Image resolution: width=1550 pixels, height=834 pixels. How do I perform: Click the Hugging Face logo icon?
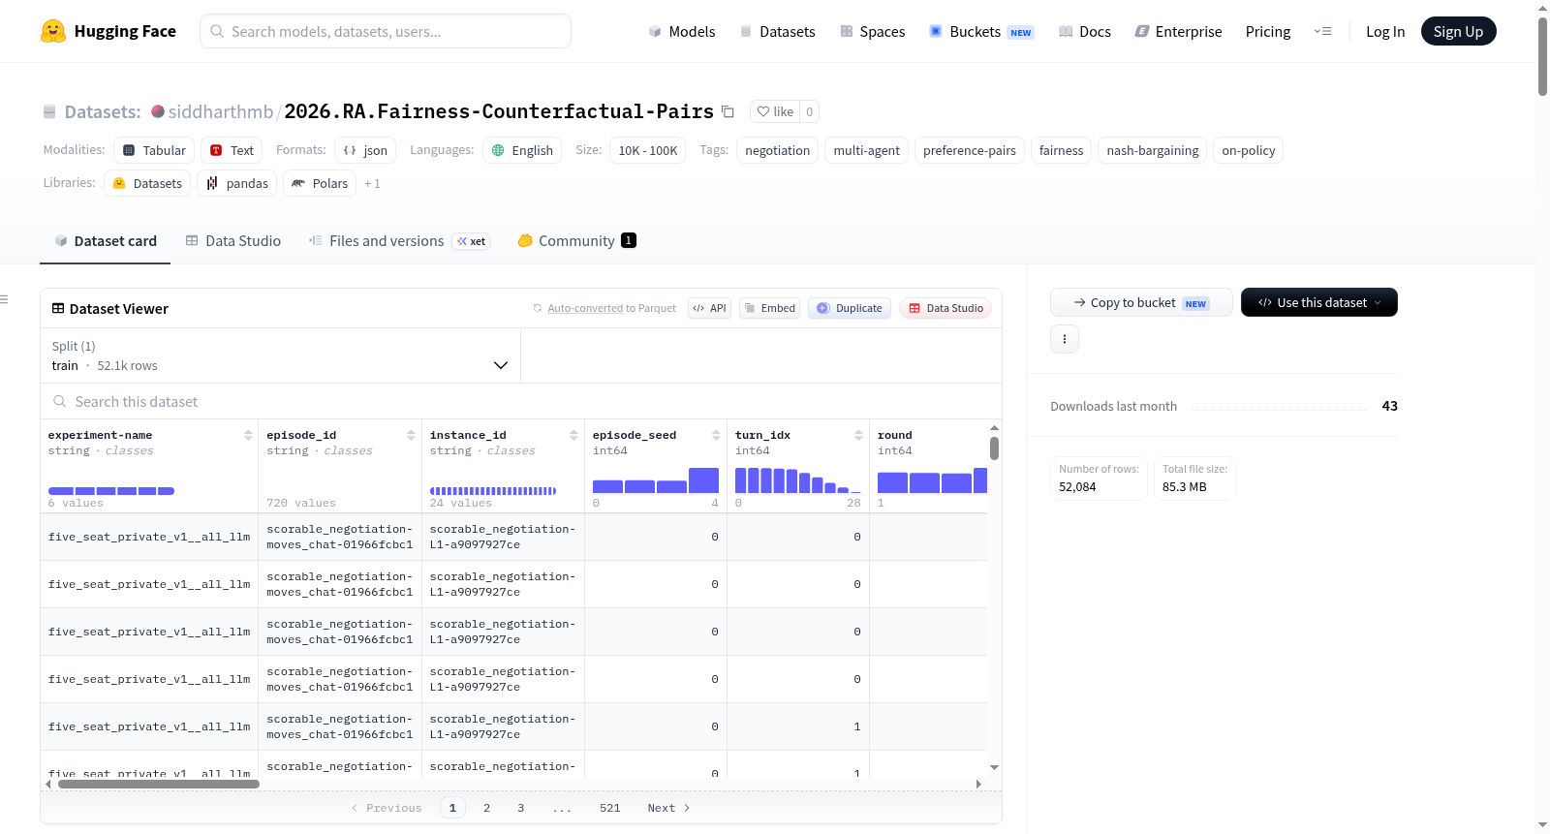(x=53, y=31)
